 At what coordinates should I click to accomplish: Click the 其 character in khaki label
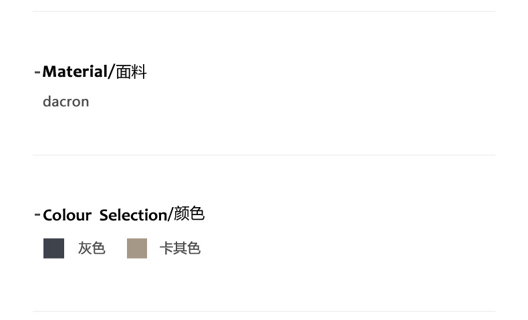[x=180, y=249]
